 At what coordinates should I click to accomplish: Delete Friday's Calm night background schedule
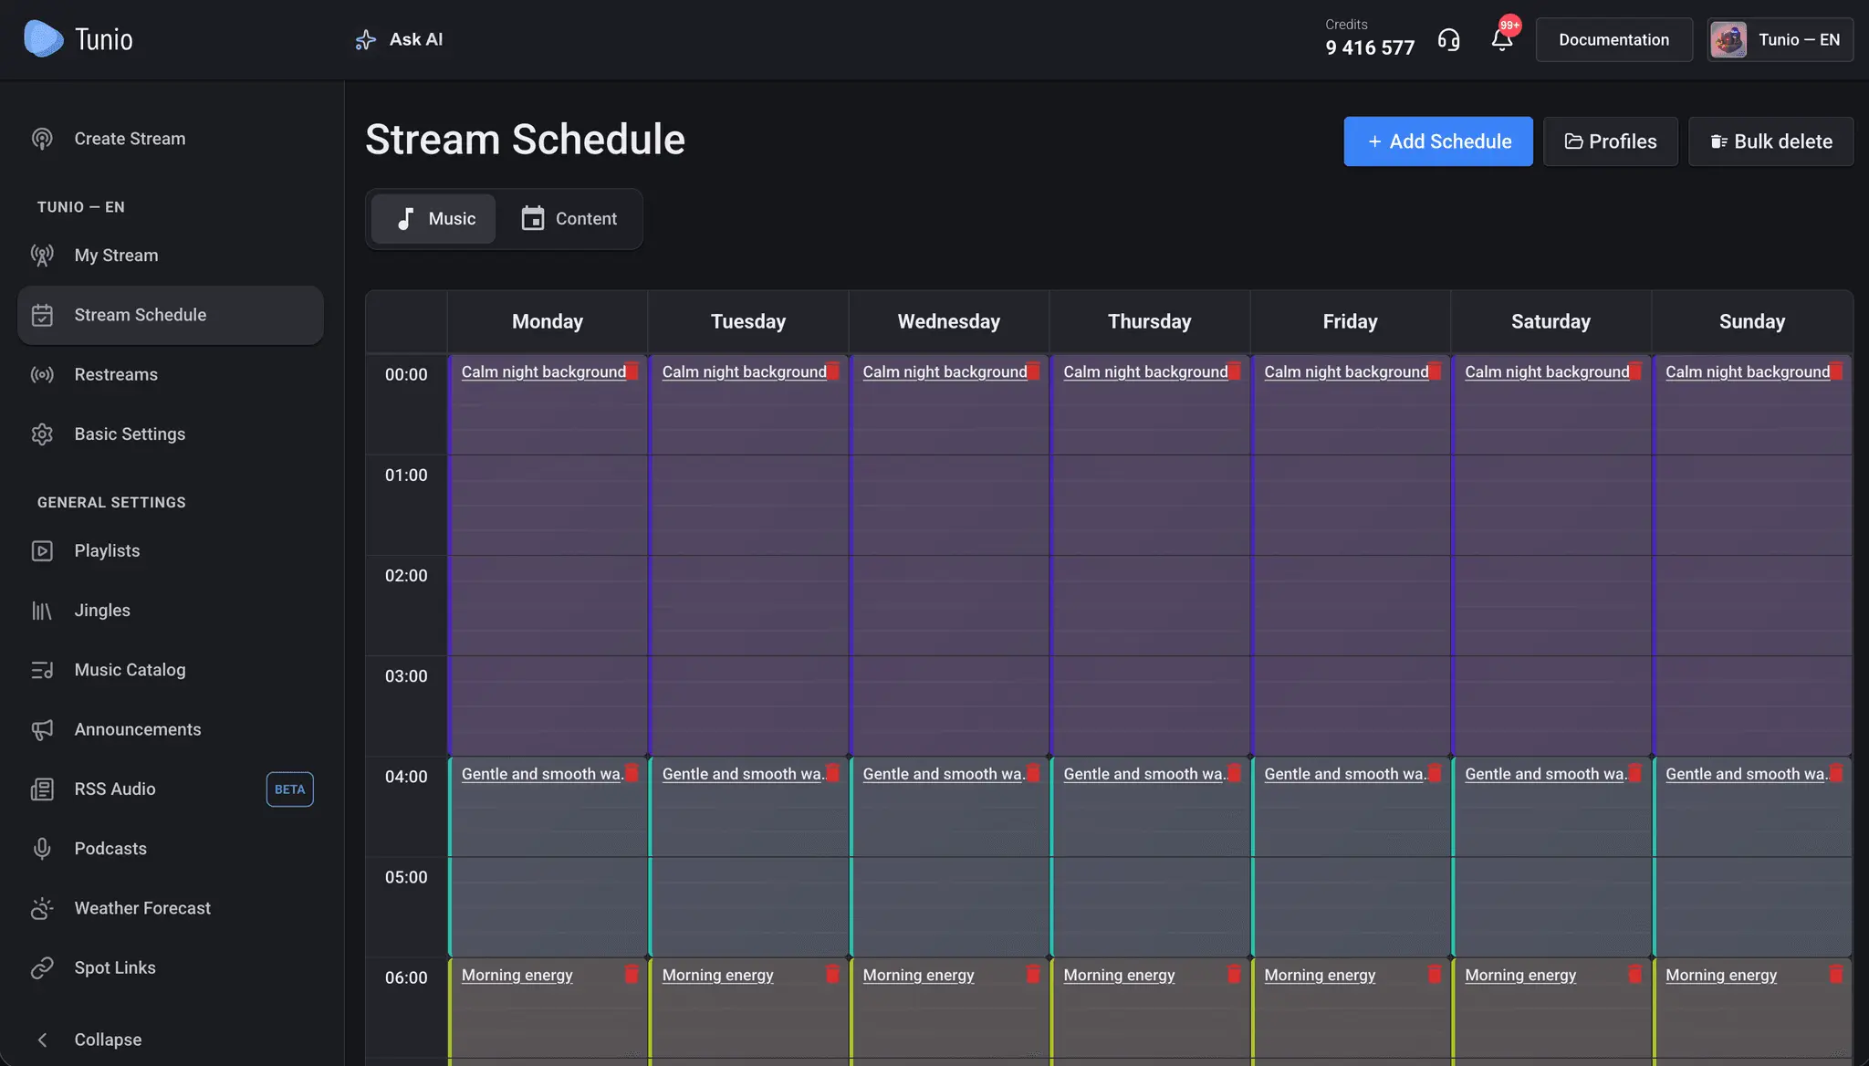1435,371
